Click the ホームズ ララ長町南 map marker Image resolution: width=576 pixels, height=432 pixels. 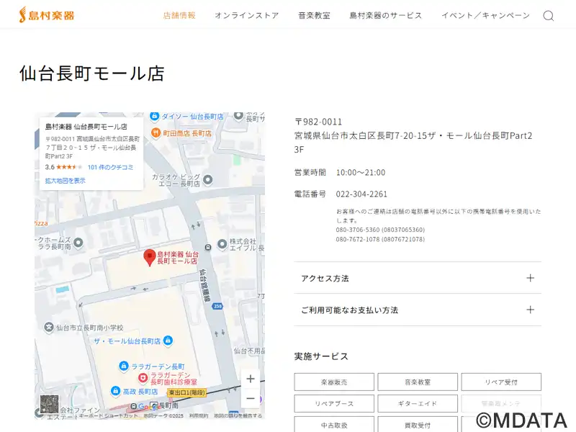point(78,243)
